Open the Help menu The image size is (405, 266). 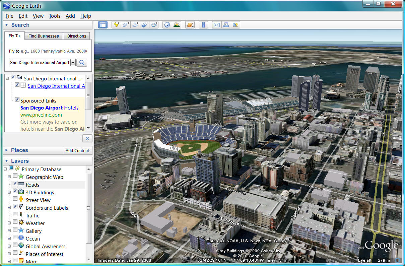point(86,16)
